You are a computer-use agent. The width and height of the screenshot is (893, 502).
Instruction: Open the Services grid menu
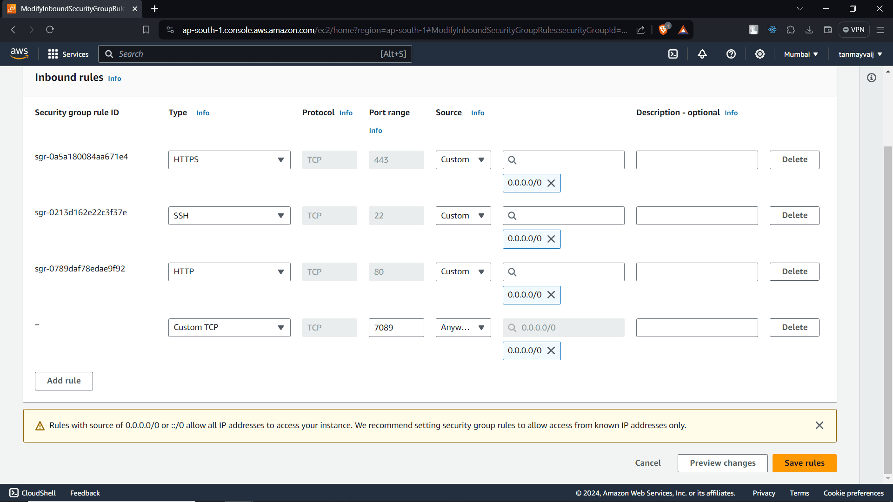point(68,54)
